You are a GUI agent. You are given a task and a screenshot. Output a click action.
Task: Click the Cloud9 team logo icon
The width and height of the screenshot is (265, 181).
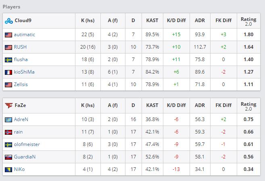click(x=8, y=21)
